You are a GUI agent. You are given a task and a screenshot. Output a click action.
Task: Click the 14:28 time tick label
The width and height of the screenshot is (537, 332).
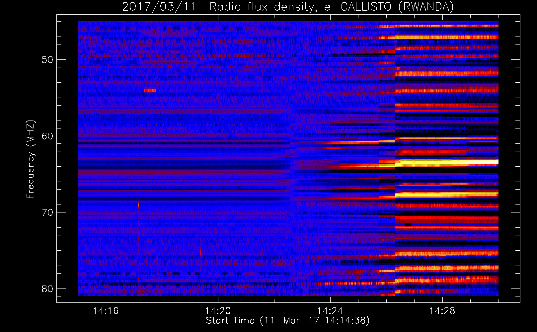pos(442,311)
